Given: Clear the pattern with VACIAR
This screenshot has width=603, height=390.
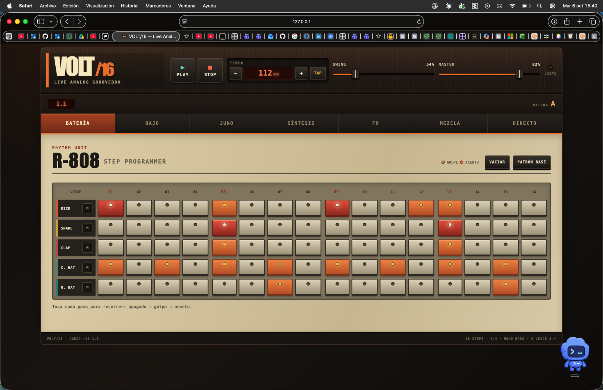Looking at the screenshot, I should point(497,162).
